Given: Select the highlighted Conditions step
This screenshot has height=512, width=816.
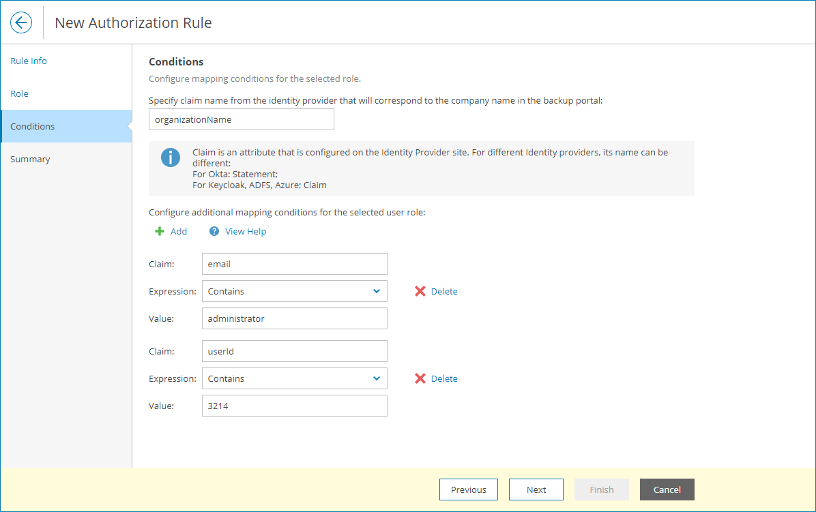Looking at the screenshot, I should [x=33, y=126].
